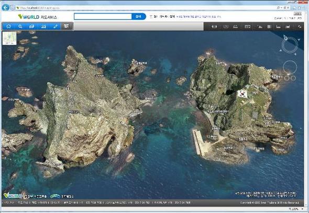This screenshot has height=213, width=309.
Task: Open the zoom level dropdown in the browser status bar
Action: click(x=302, y=209)
